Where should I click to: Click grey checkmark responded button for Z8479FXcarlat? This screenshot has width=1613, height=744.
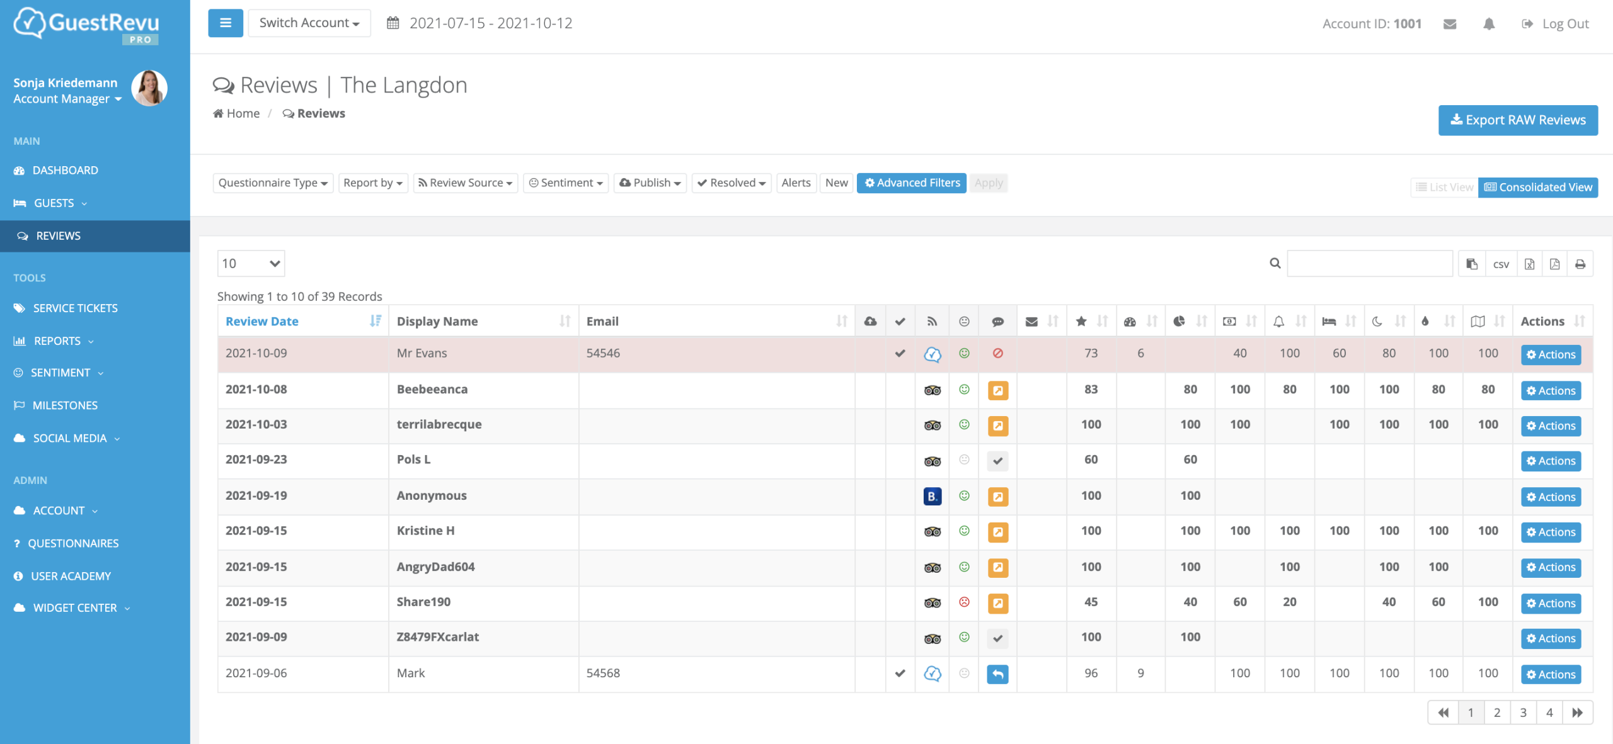(x=997, y=638)
